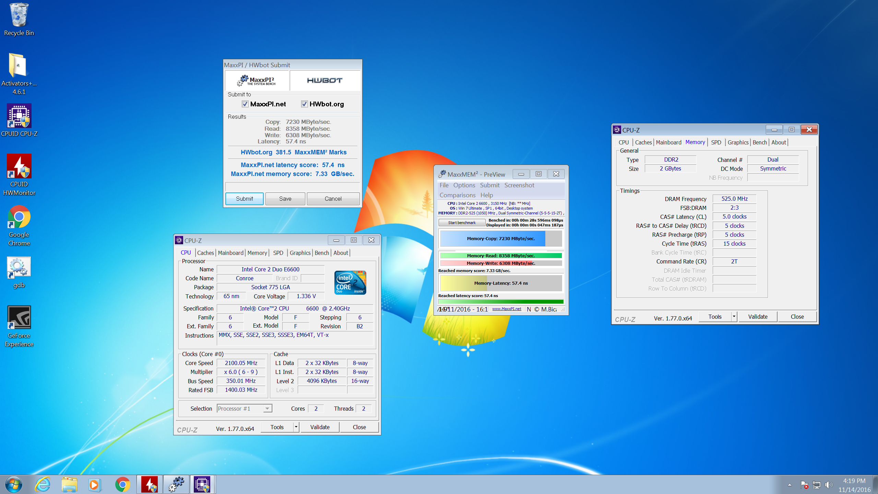The height and width of the screenshot is (494, 878).
Task: Click Save in the MaxxPI / HWbot dialog
Action: click(285, 199)
